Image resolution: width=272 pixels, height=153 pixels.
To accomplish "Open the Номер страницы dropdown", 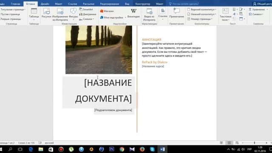I will (200, 19).
